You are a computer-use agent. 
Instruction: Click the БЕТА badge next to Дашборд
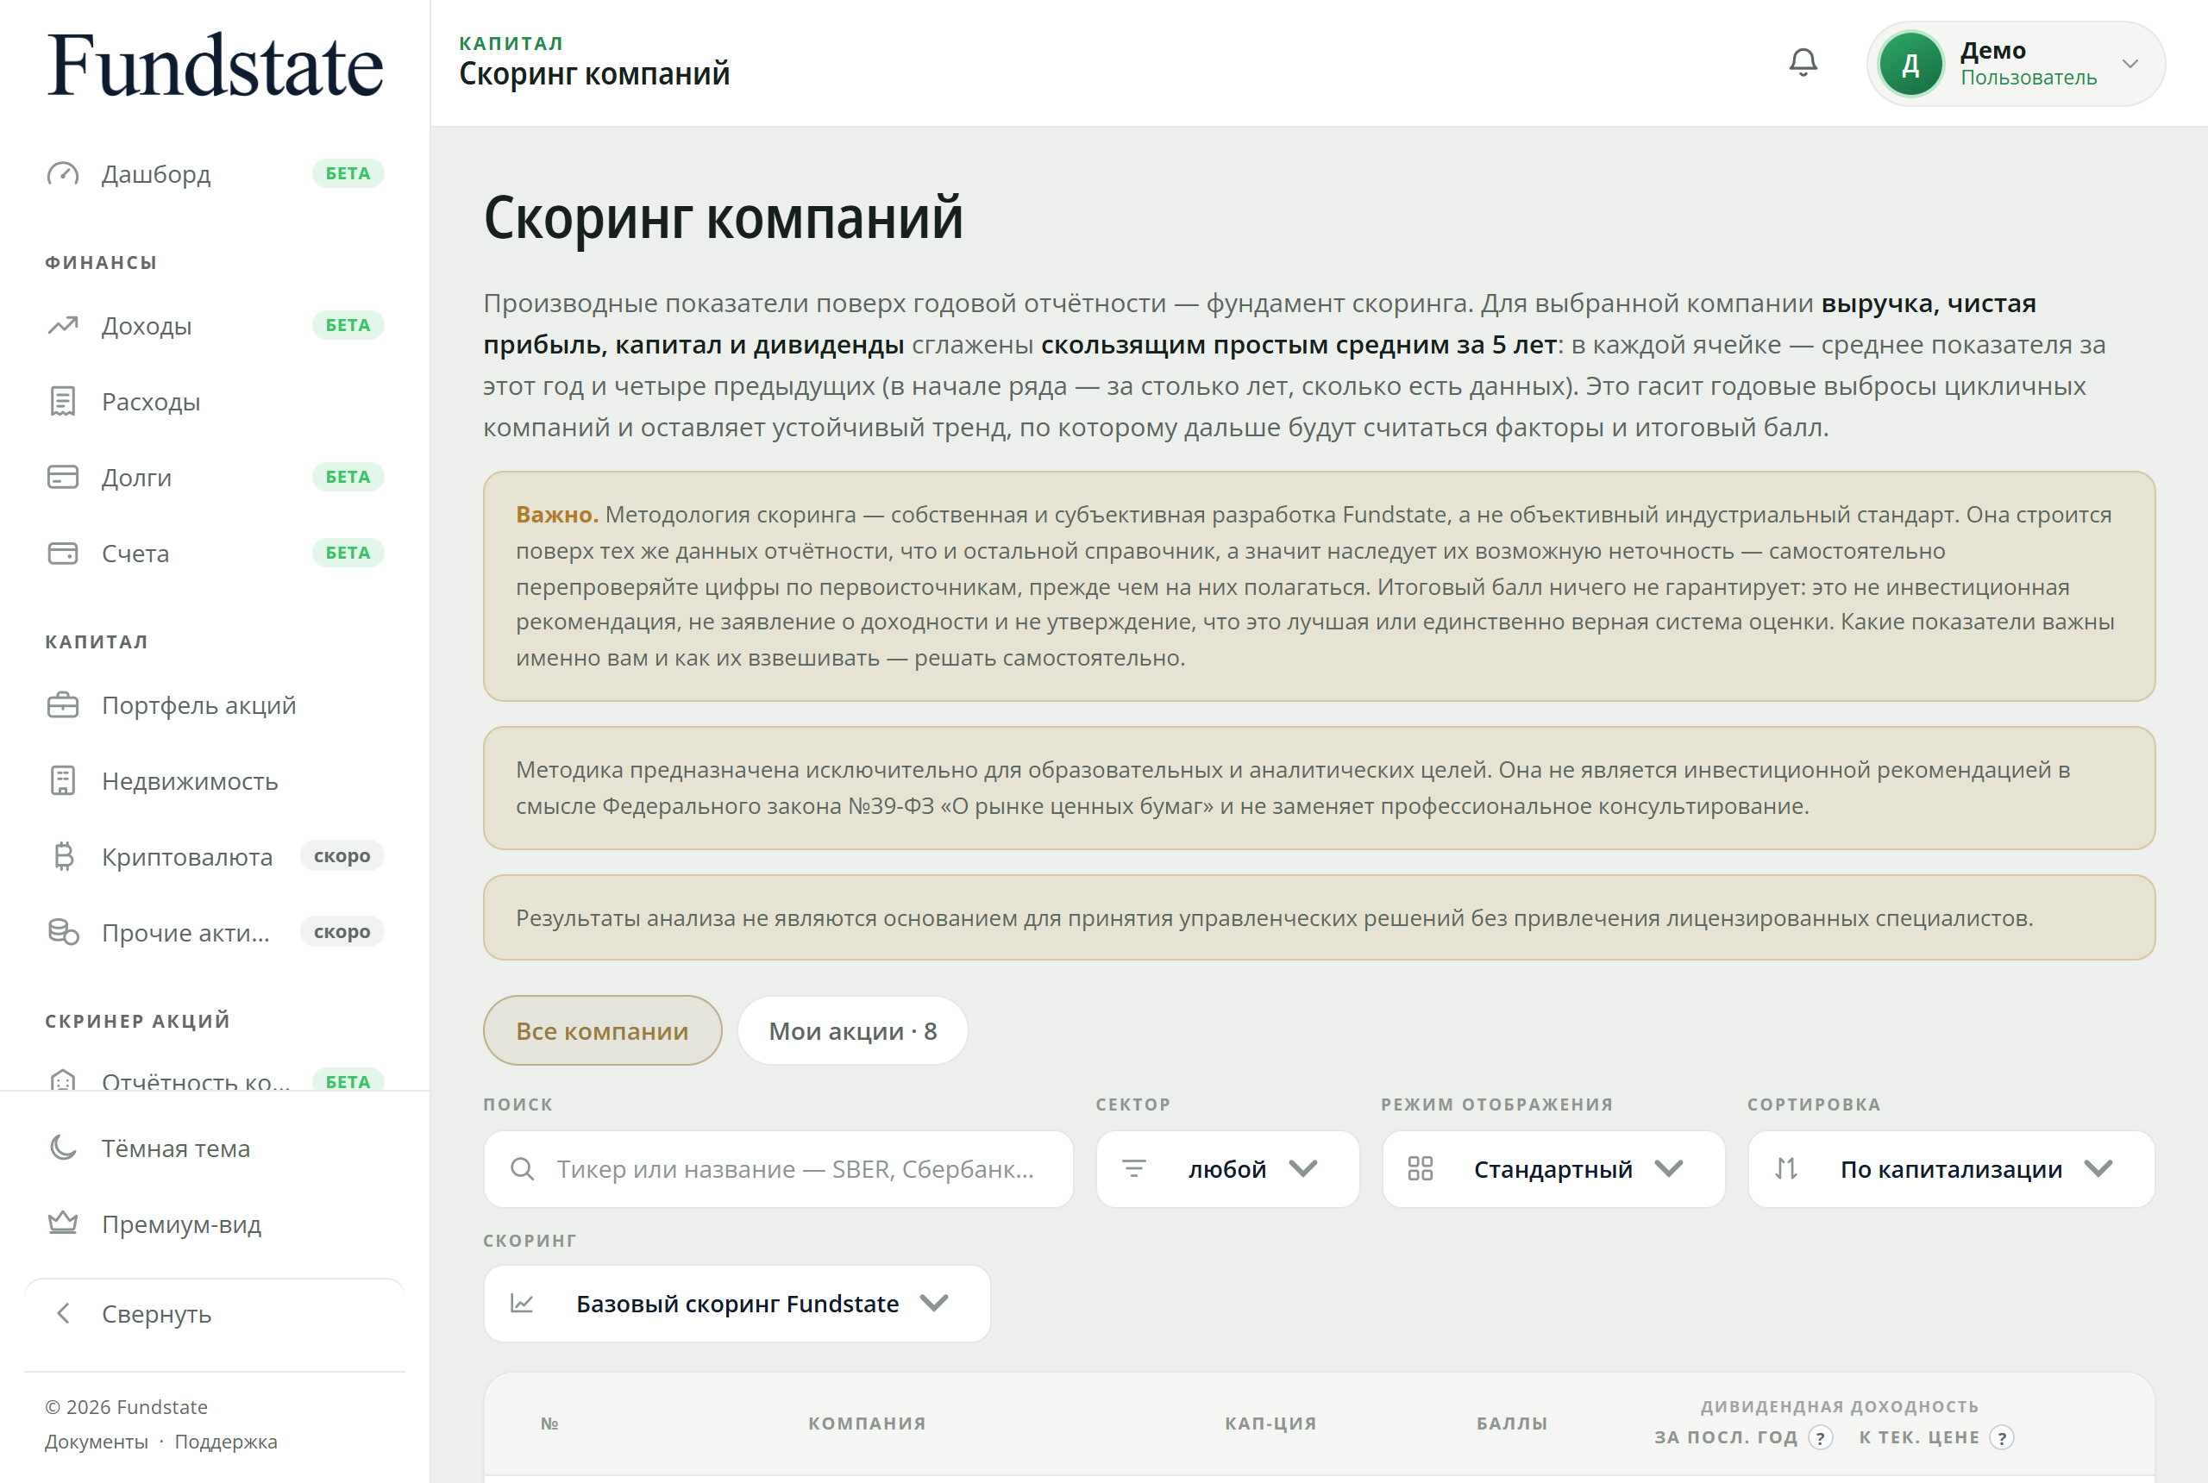(x=348, y=174)
